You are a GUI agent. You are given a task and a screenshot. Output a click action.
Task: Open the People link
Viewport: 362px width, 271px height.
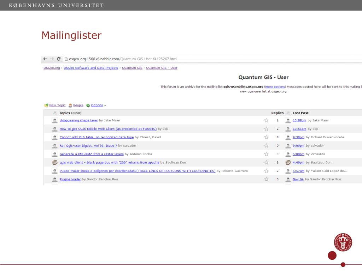tap(78, 105)
